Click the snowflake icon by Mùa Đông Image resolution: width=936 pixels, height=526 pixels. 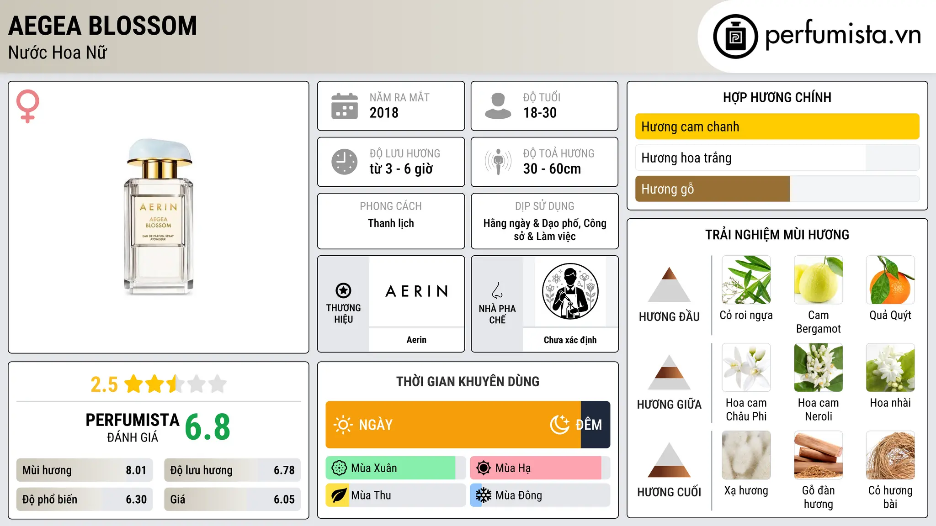click(x=484, y=495)
